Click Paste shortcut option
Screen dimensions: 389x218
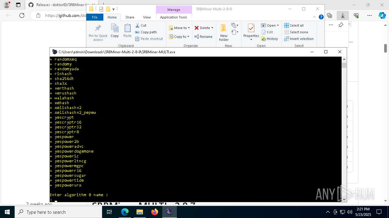click(x=149, y=39)
